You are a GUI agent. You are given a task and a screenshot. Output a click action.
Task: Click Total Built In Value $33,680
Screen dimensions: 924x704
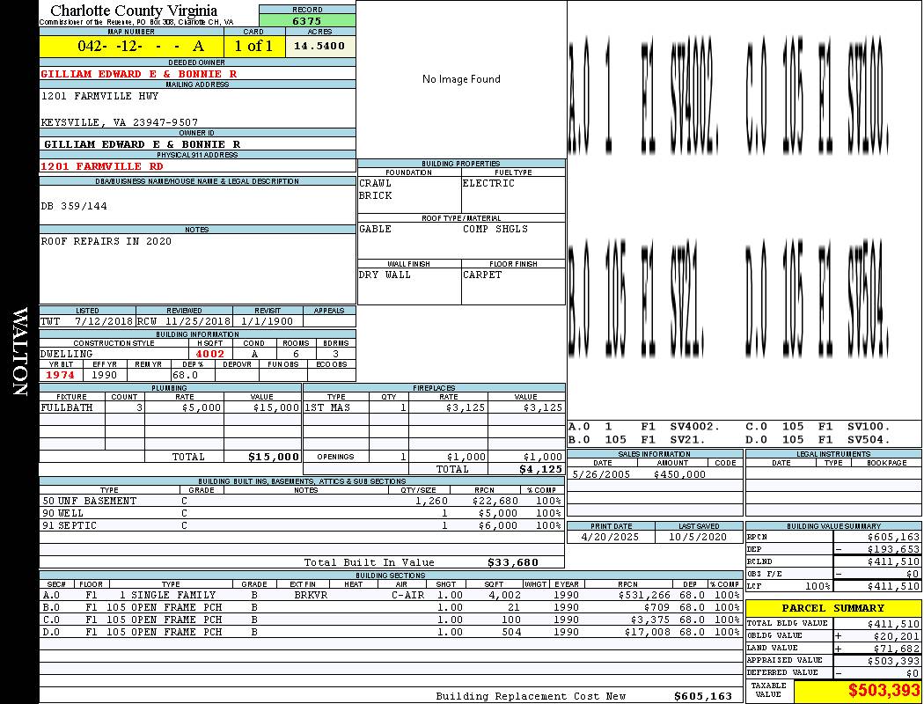coord(513,562)
